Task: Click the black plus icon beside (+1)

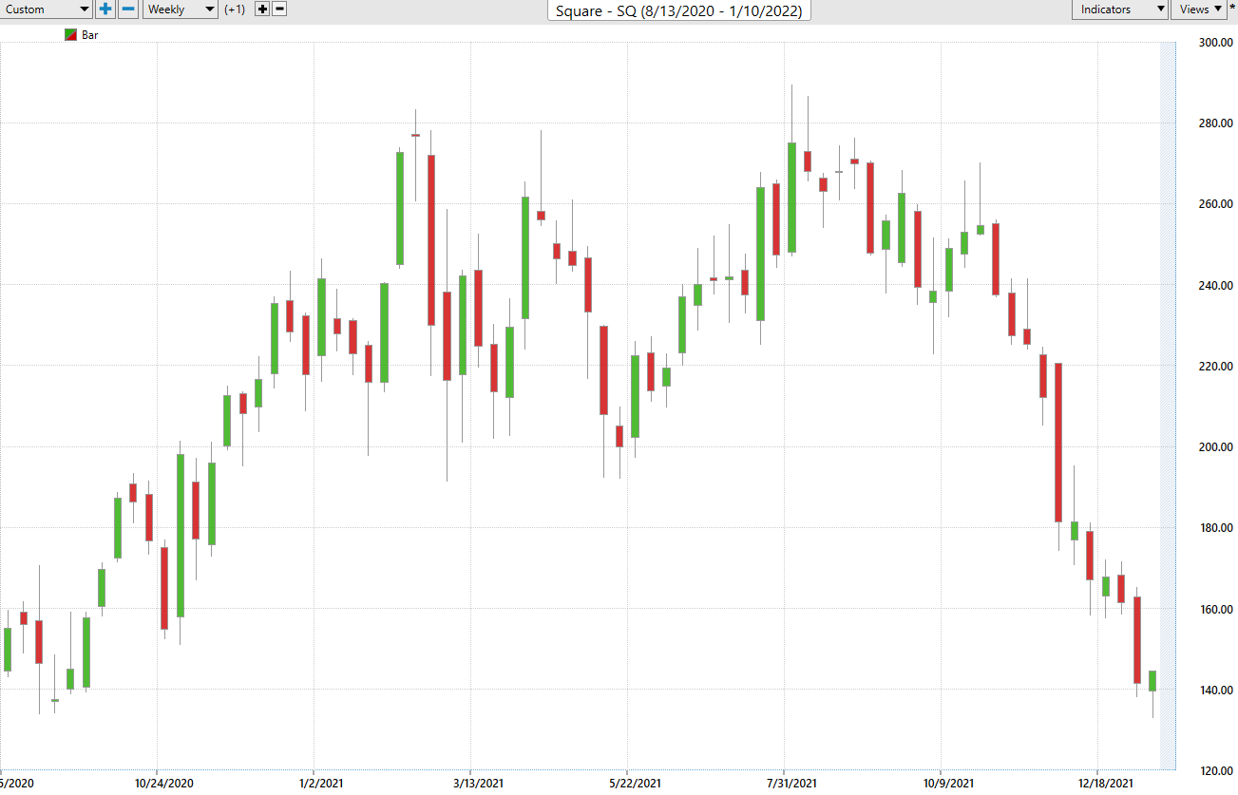Action: pyautogui.click(x=263, y=9)
